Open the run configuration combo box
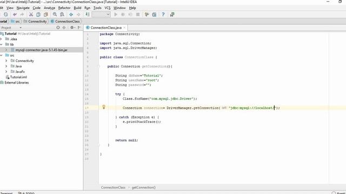The height and width of the screenshot is (194, 346). pos(101,15)
